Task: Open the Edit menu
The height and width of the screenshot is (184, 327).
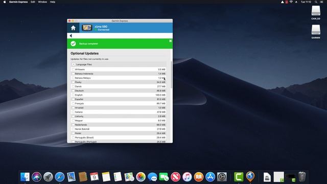Action: [x=33, y=2]
